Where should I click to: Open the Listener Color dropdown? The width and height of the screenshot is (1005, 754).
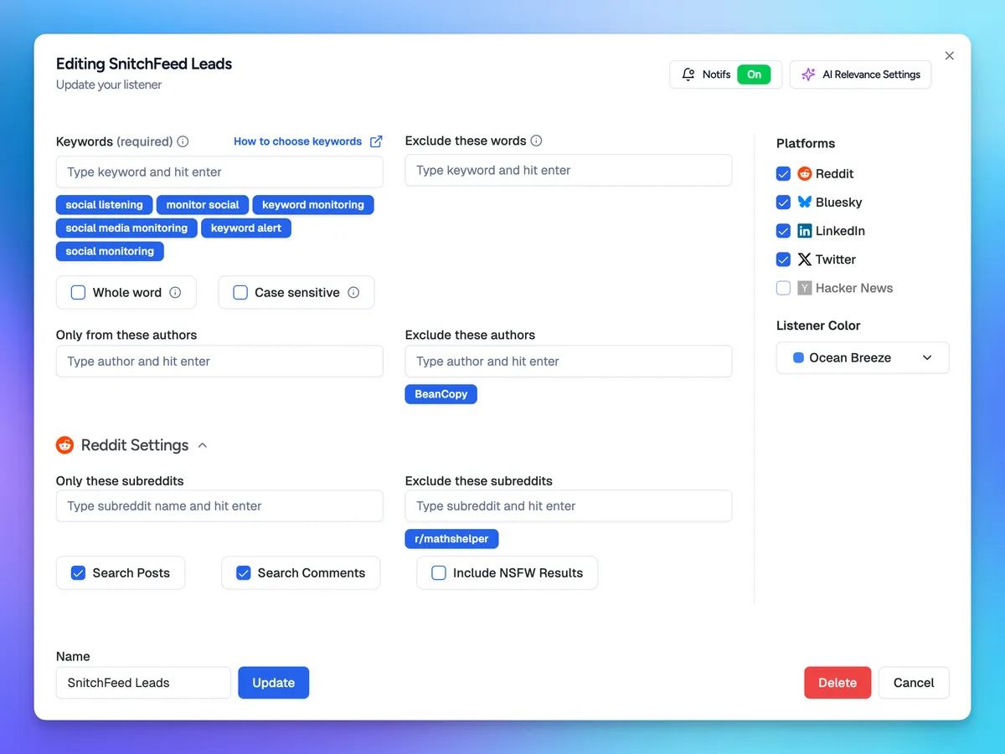point(863,357)
